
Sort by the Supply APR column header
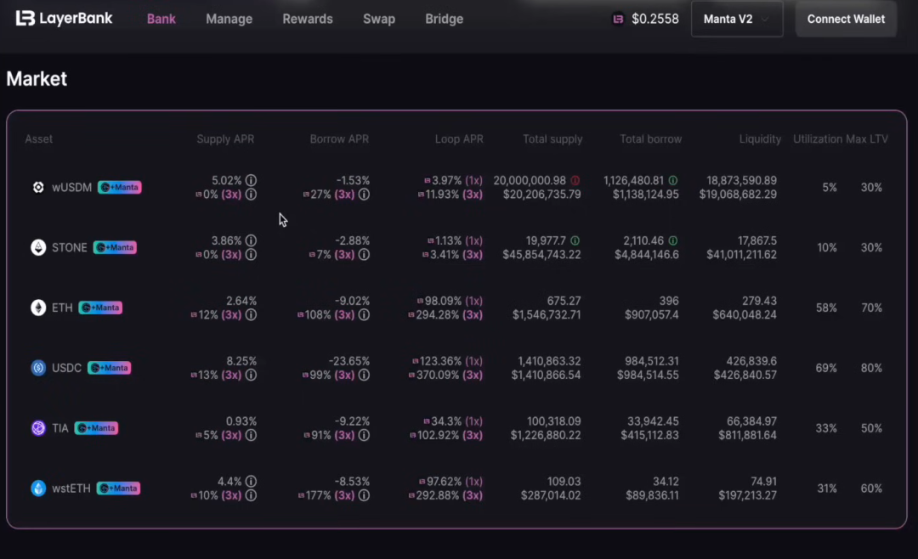[x=225, y=139]
